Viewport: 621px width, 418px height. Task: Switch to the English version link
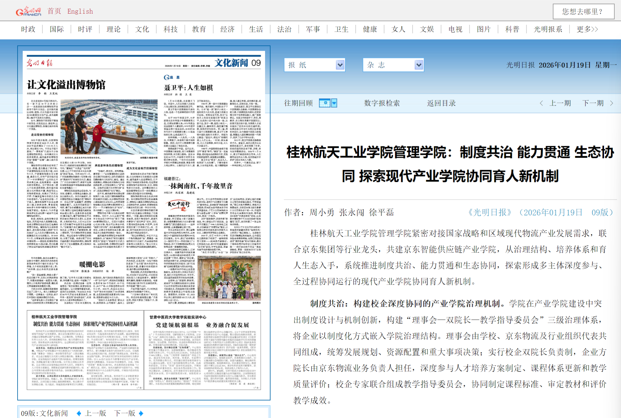pos(80,12)
